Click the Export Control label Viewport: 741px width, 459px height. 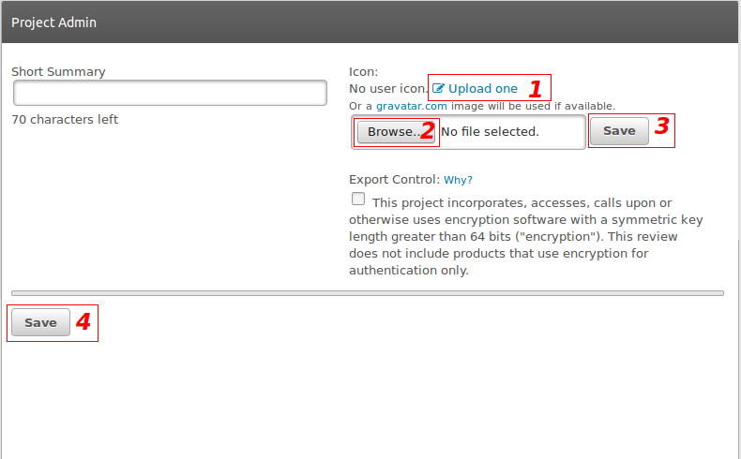(394, 180)
